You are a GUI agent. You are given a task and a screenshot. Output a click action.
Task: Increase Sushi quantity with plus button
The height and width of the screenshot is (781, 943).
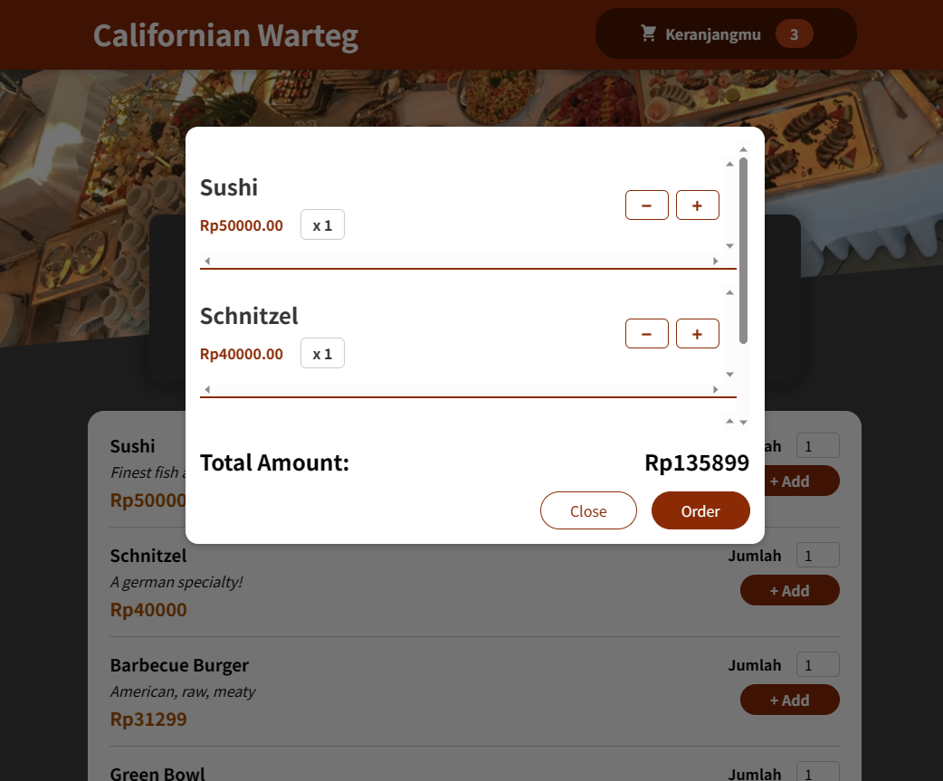pos(697,205)
